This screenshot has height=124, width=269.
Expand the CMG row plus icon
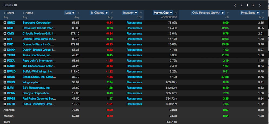tap(5, 34)
